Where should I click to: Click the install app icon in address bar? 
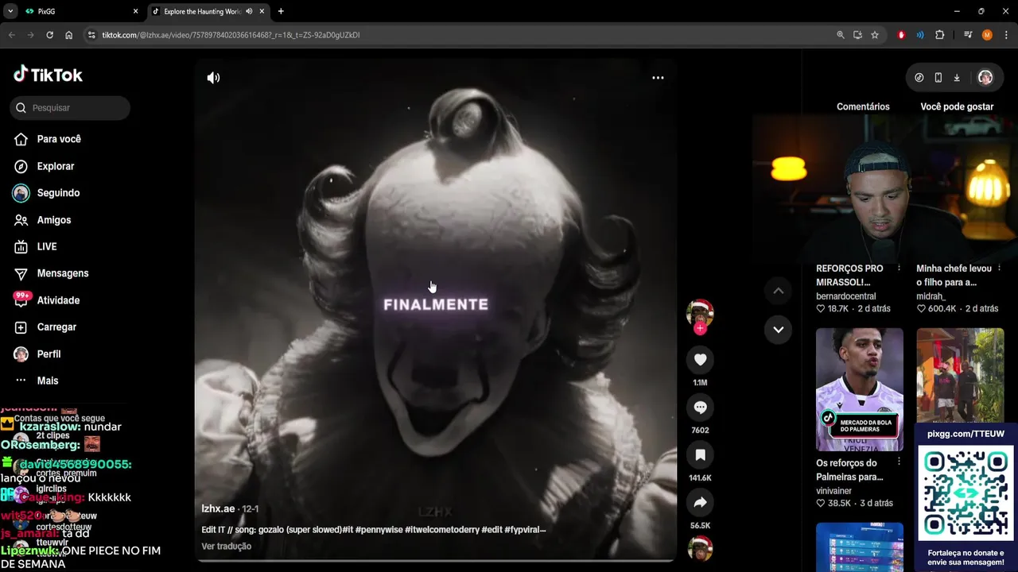pyautogui.click(x=857, y=35)
